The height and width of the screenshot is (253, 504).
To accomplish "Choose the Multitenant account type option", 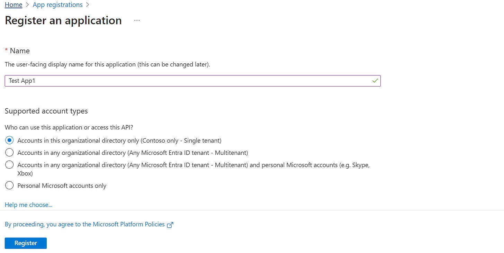I will click(9, 152).
